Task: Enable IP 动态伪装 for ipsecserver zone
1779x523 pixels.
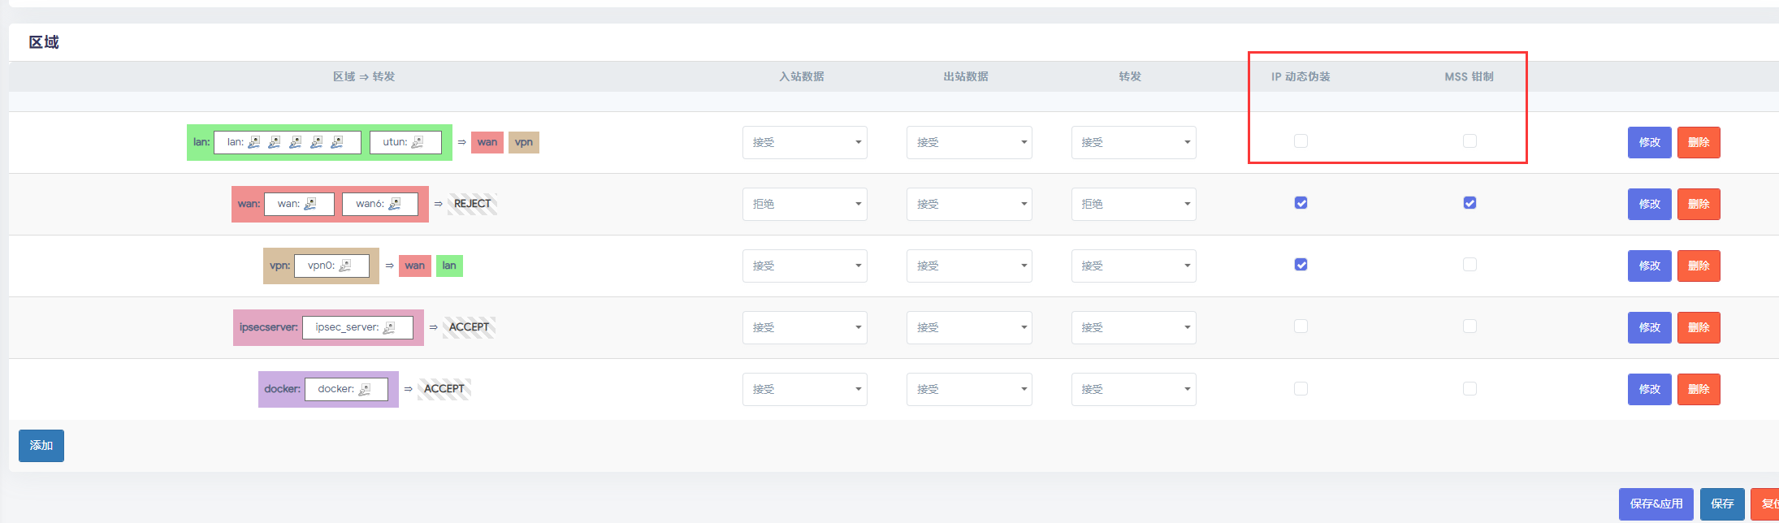Action: 1301,326
